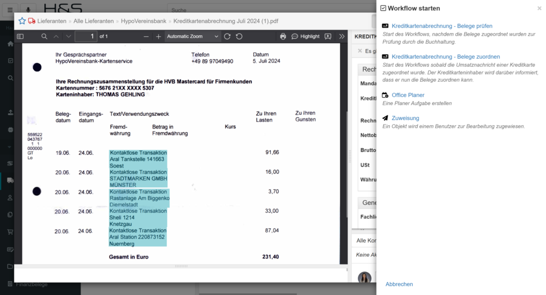Screen dimensions: 546x295
Task: Click the Karteninhaber THOMAS GEHLING line
Action: [x=100, y=94]
